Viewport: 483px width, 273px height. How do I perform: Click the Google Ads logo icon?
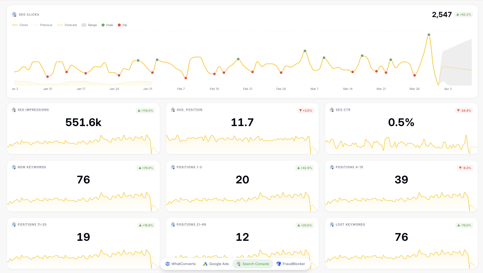point(205,264)
